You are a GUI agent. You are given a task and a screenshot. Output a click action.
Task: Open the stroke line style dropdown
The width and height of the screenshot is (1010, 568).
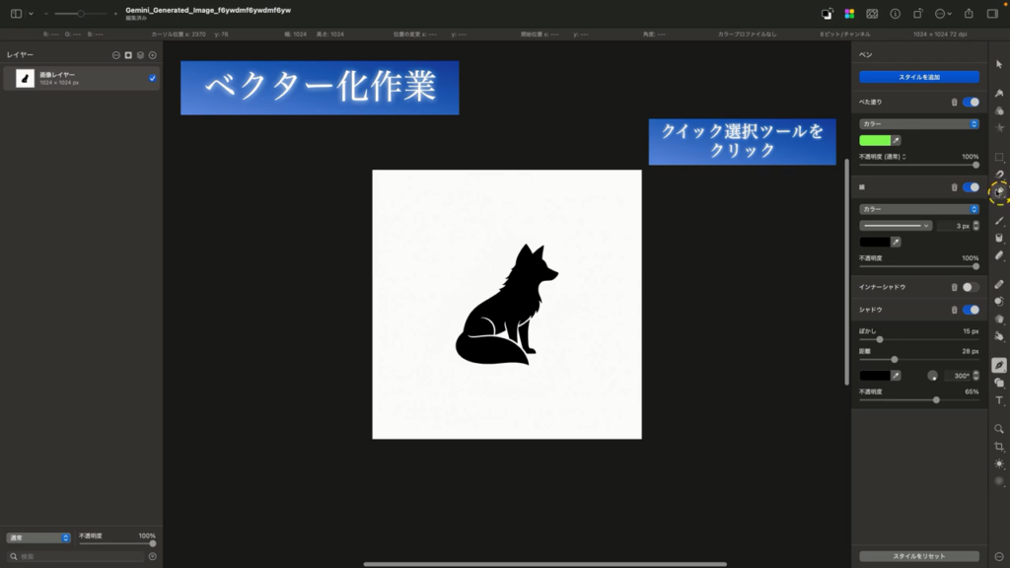pyautogui.click(x=896, y=226)
